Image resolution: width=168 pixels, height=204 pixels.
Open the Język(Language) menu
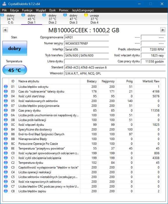click(83, 10)
